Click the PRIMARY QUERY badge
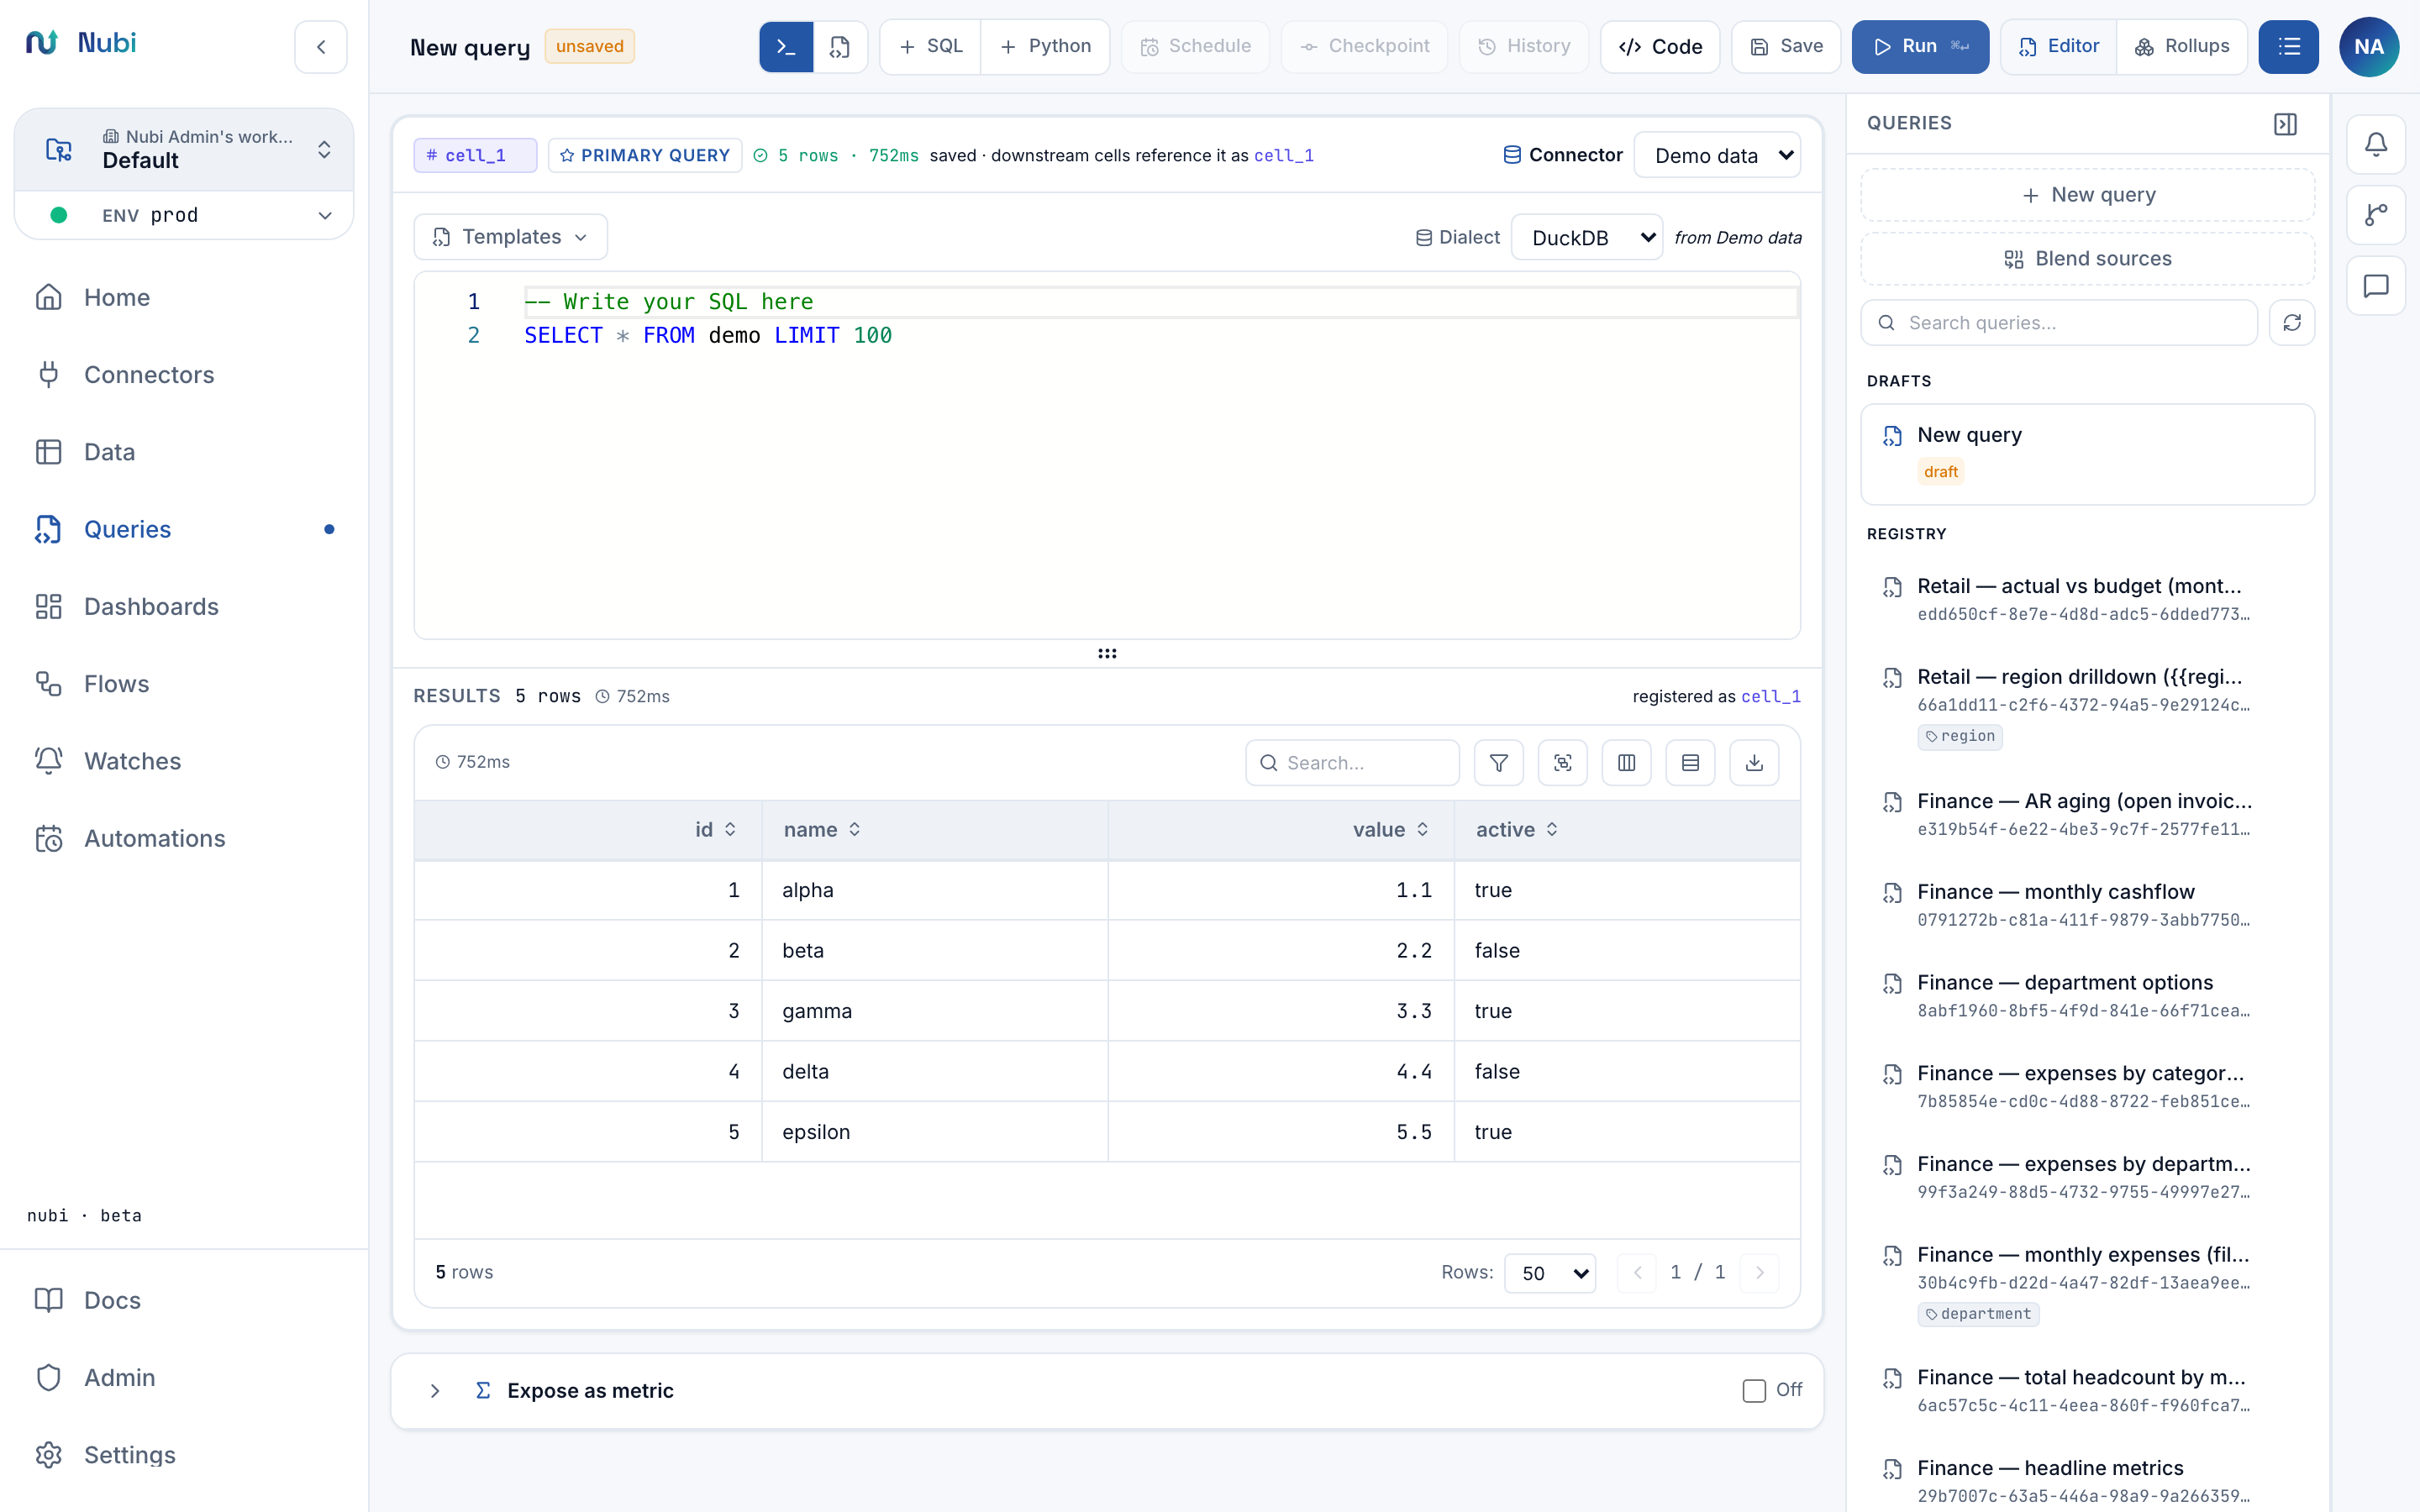Image resolution: width=2420 pixels, height=1512 pixels. coord(645,155)
